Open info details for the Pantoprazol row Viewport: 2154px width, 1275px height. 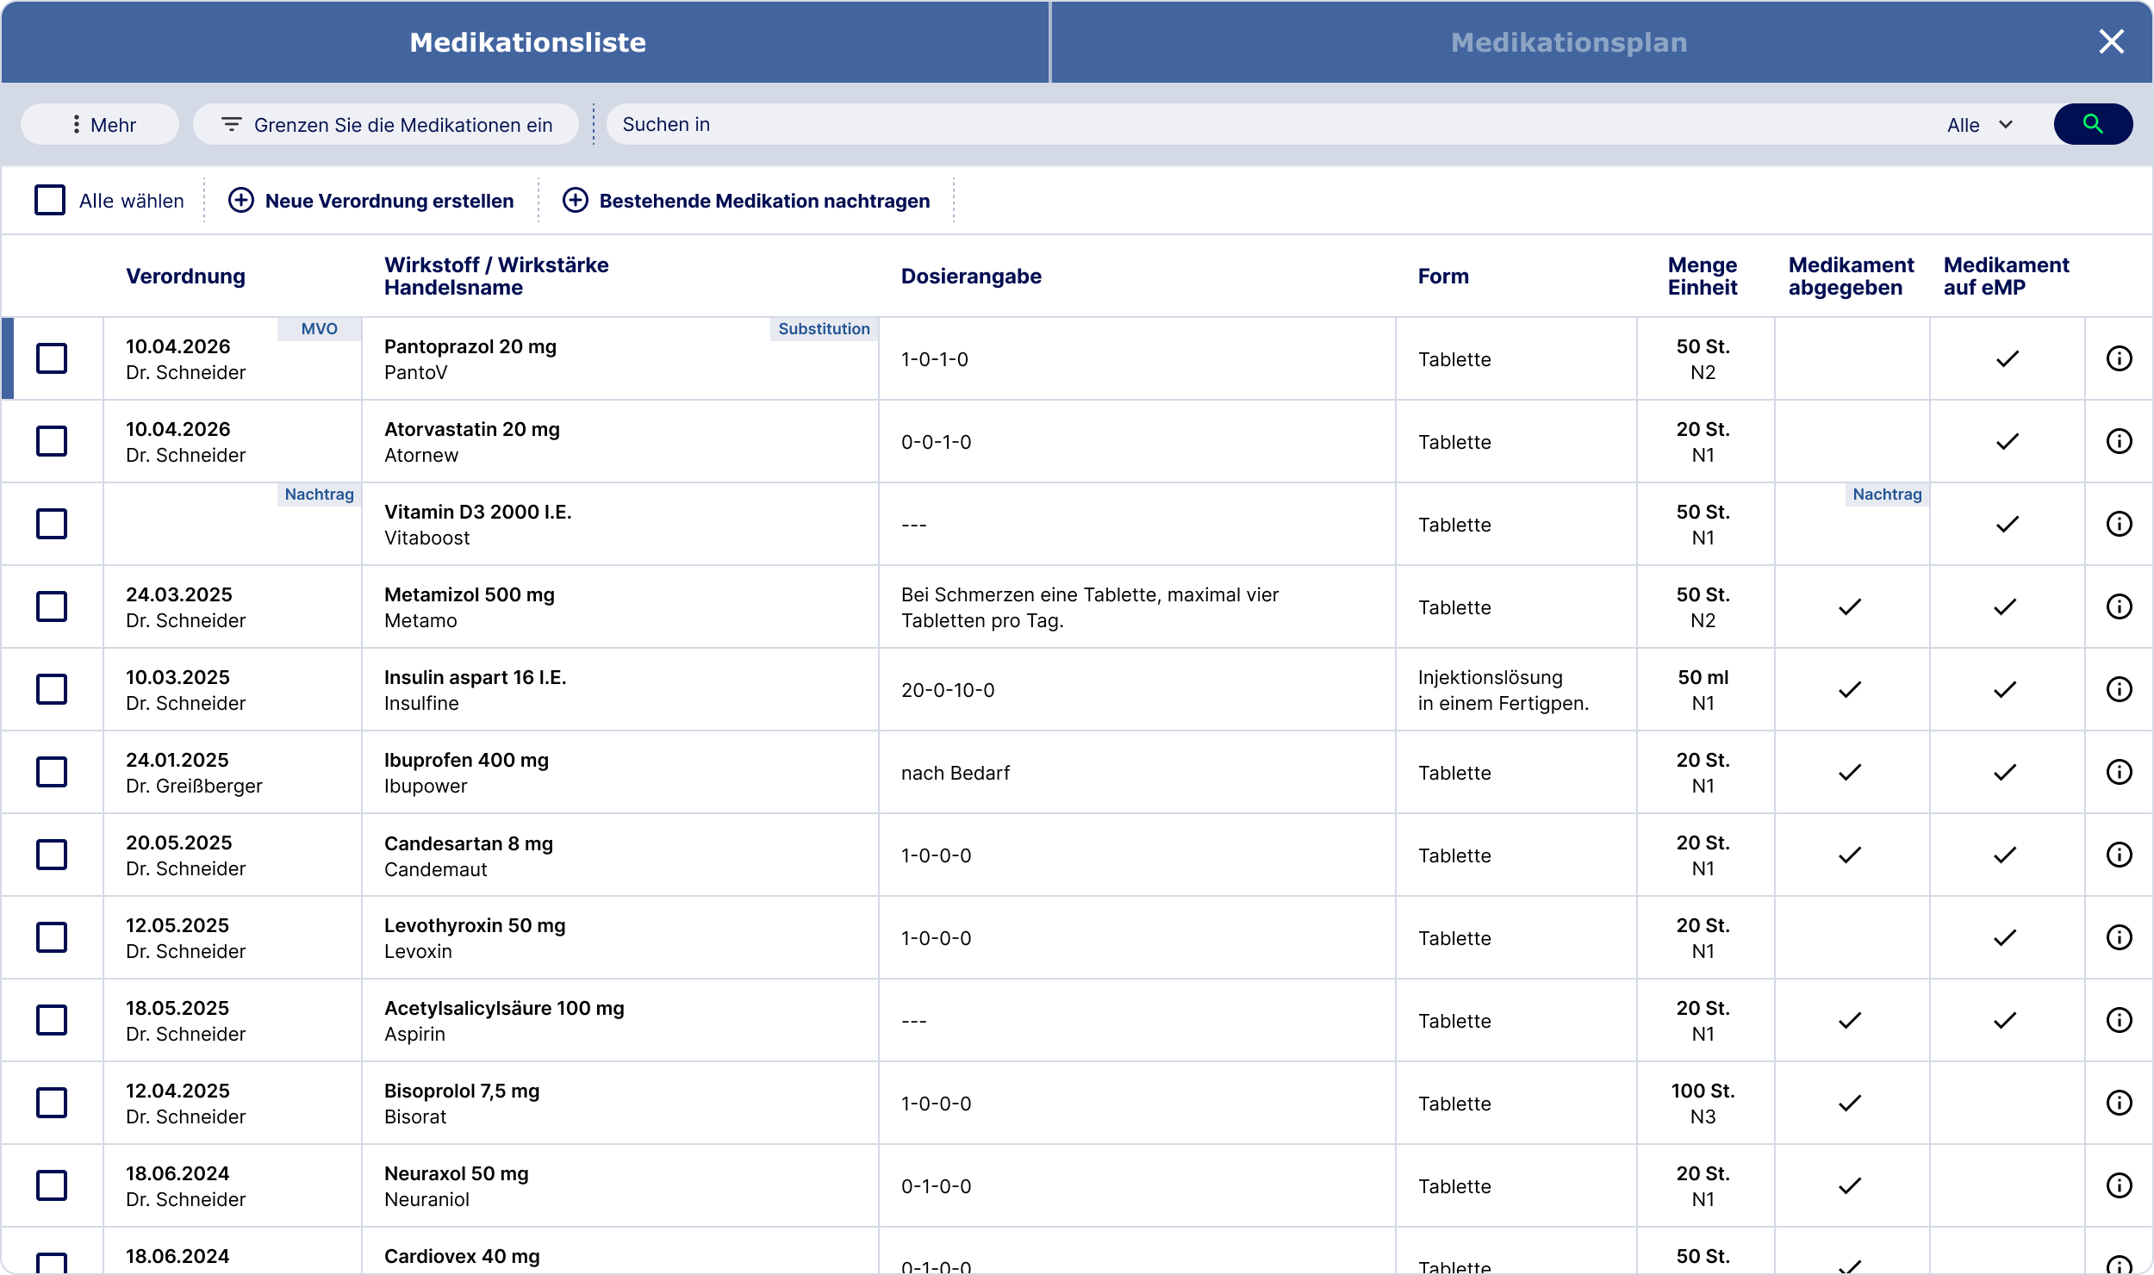pos(2120,358)
